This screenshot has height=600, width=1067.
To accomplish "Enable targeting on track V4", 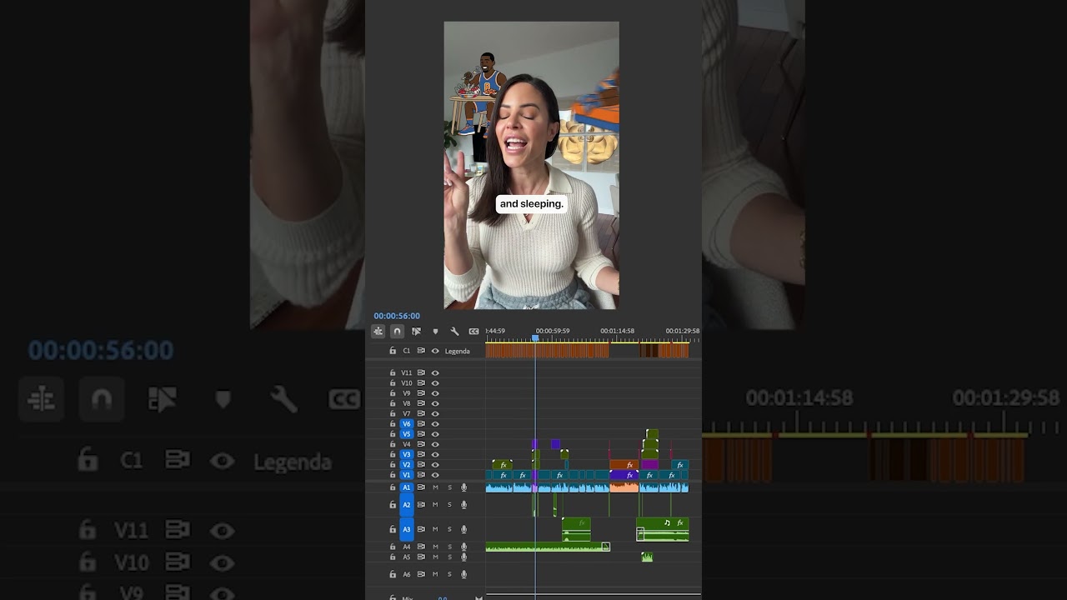I will (x=407, y=444).
